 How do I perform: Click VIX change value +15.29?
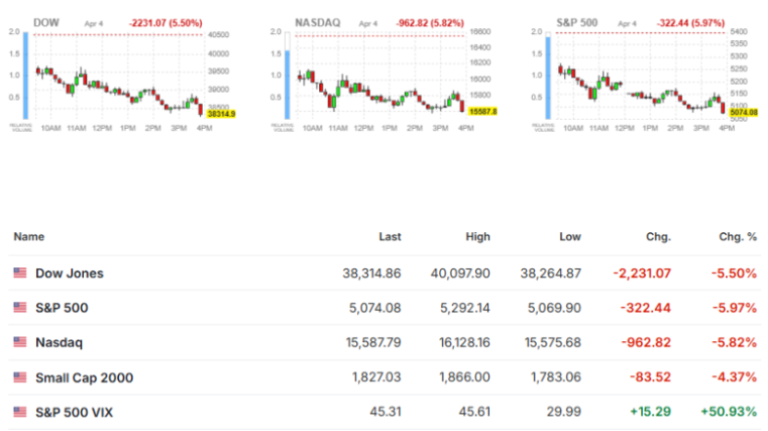(651, 411)
